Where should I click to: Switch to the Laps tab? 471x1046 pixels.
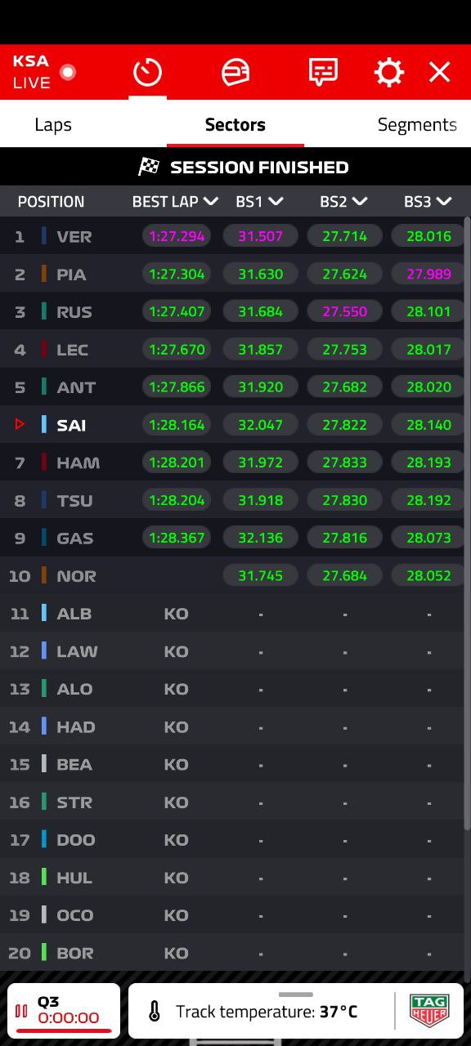coord(53,124)
